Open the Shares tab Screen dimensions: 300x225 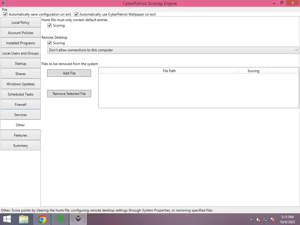[21, 74]
